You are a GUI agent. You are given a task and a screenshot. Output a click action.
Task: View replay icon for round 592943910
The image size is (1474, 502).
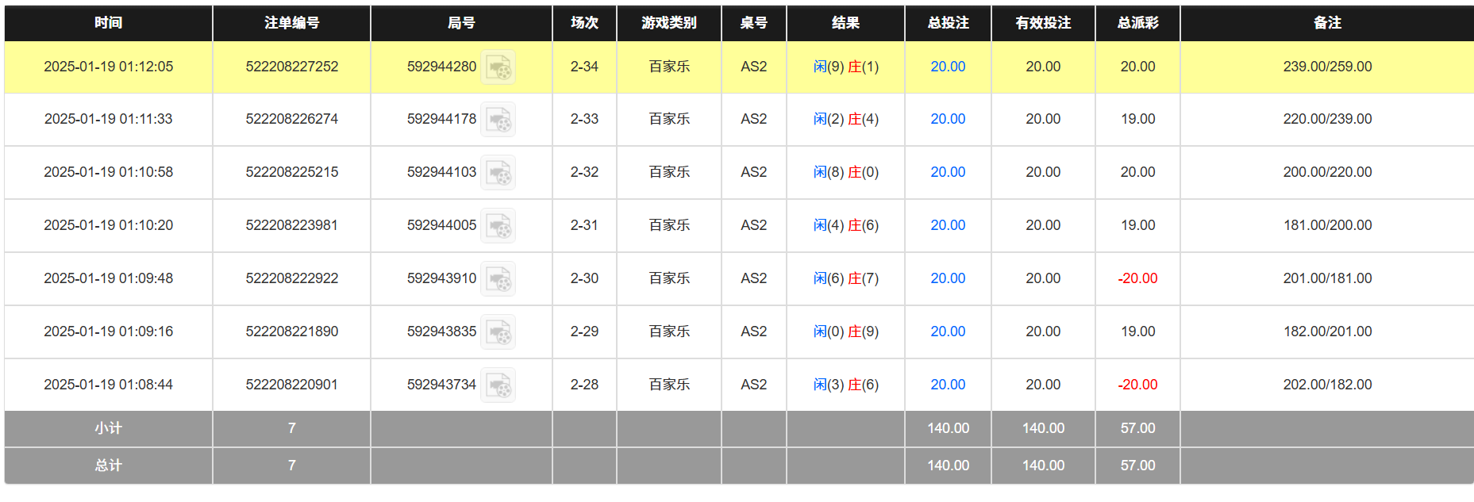(498, 279)
